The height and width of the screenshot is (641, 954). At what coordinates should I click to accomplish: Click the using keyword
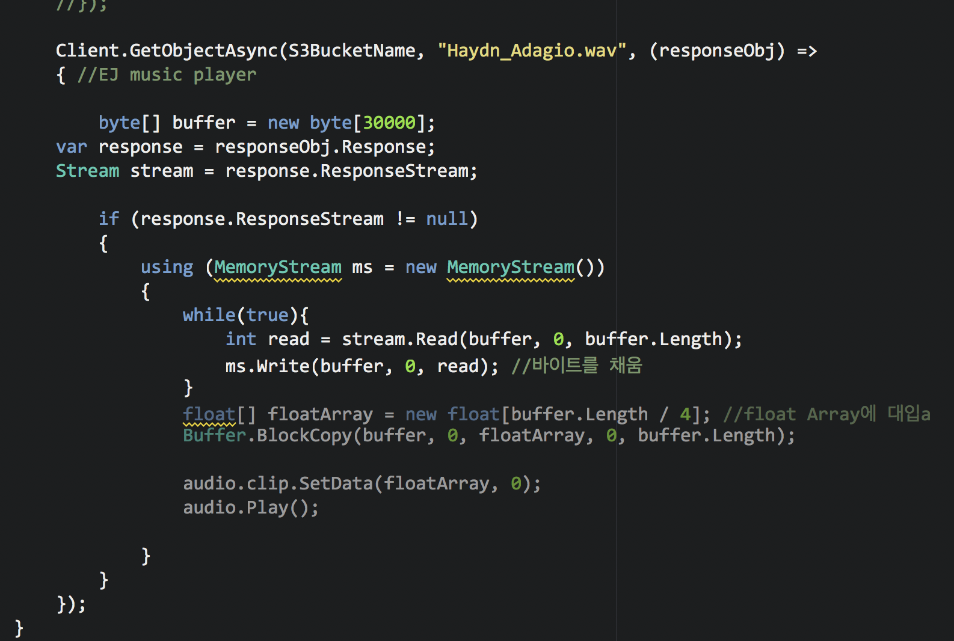(x=167, y=267)
